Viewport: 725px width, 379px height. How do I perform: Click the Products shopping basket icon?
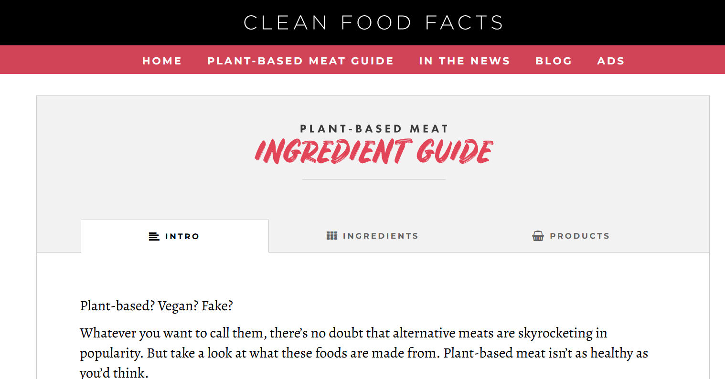538,236
